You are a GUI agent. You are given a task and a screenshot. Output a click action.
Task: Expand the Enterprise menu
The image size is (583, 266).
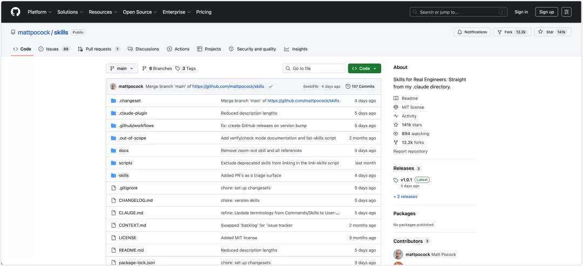177,12
